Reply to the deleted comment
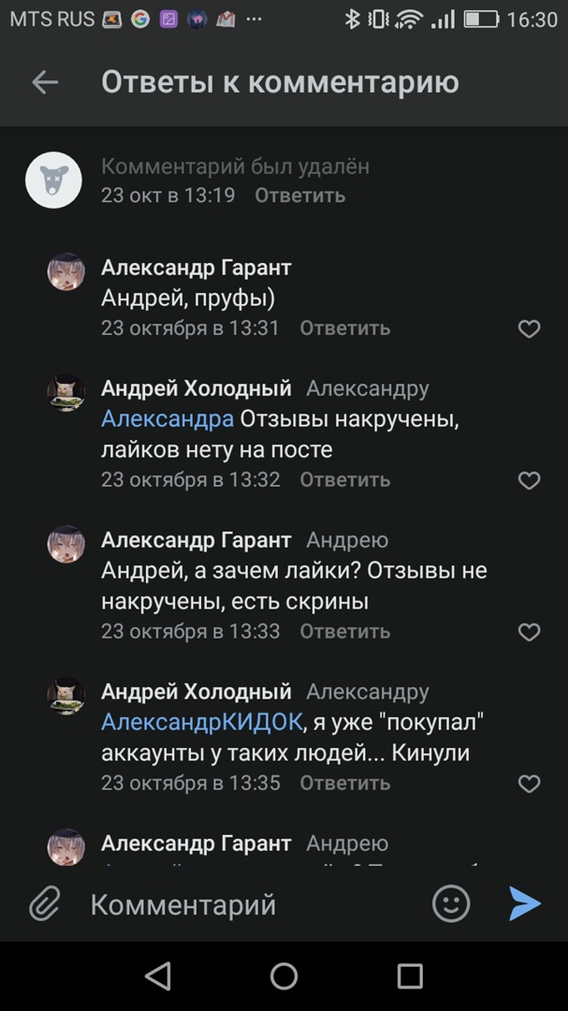 tap(299, 196)
